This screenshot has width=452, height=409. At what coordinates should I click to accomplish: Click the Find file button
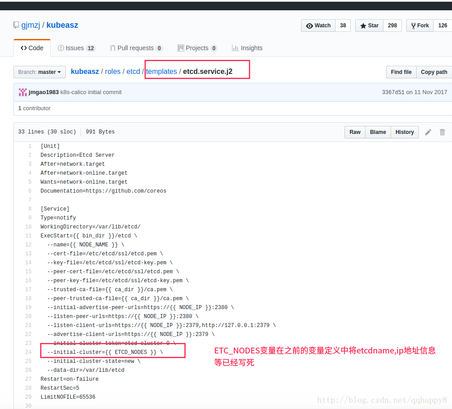(x=401, y=72)
